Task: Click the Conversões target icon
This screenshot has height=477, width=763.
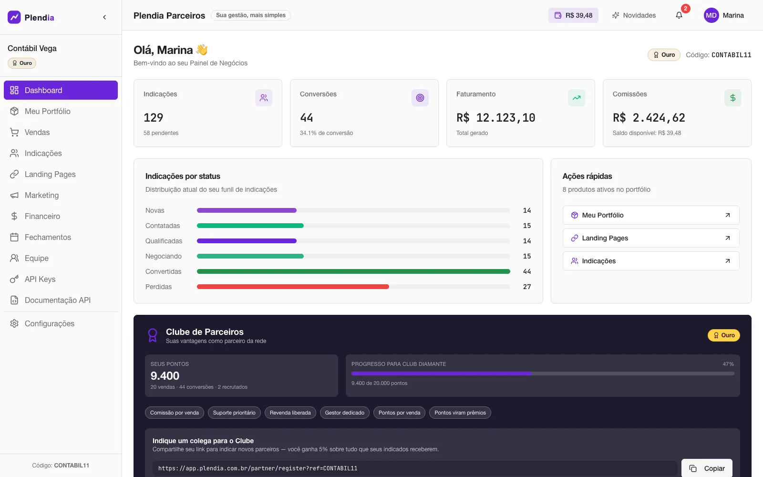Action: point(420,98)
